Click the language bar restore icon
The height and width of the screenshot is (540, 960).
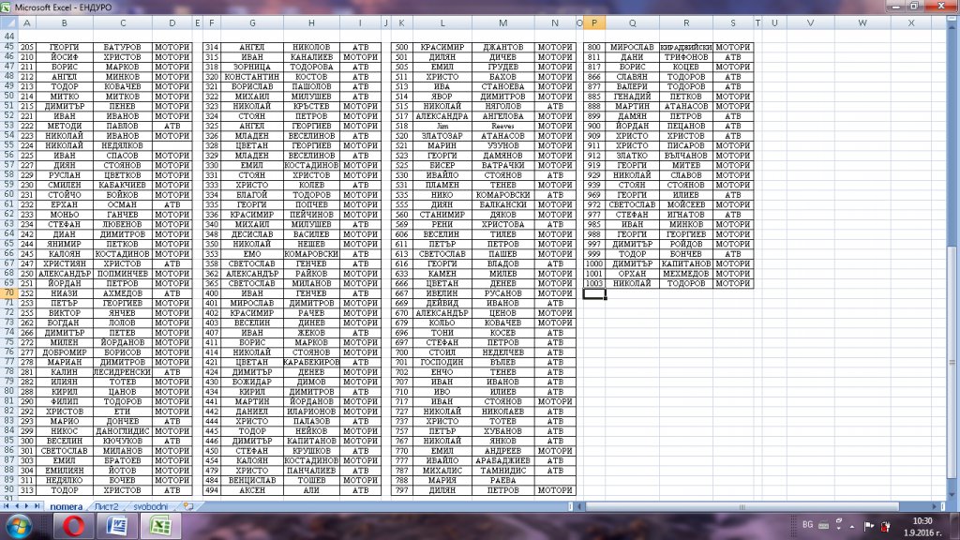click(x=839, y=521)
